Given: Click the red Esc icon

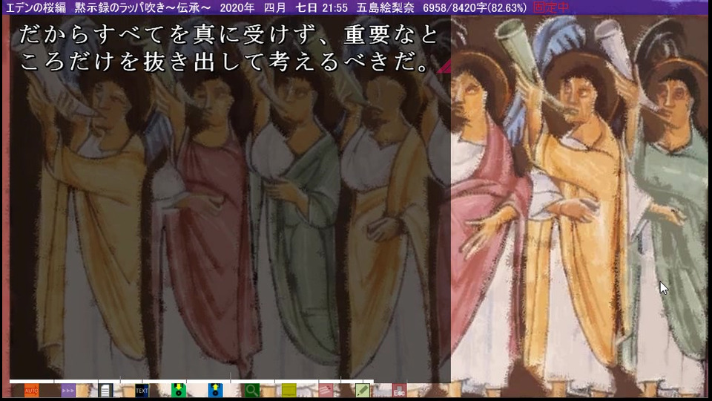Looking at the screenshot, I should pos(399,391).
